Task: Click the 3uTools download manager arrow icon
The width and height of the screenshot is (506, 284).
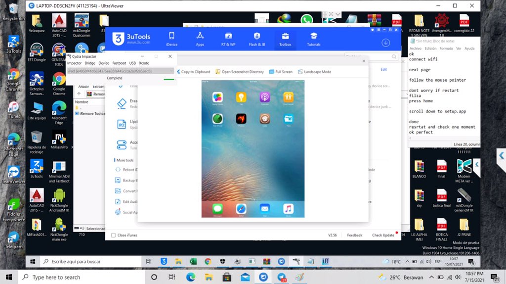Action: pyautogui.click(x=385, y=43)
